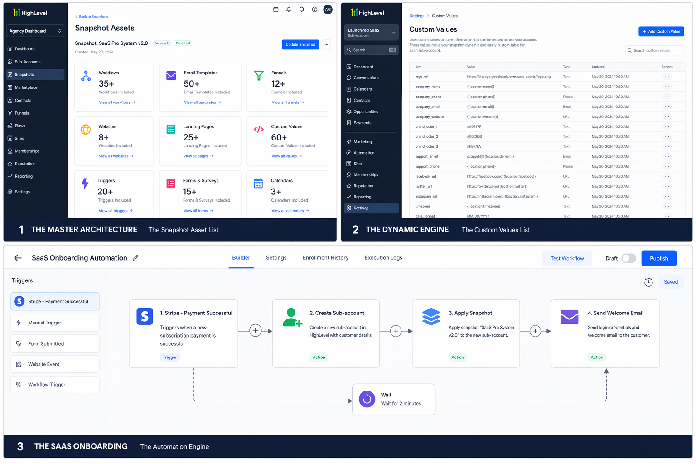This screenshot has width=696, height=464.
Task: Open Snapshots in agency sidebar
Action: 35,75
